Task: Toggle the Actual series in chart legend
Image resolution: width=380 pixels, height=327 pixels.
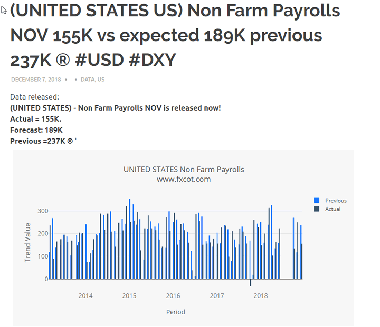Action: point(332,209)
